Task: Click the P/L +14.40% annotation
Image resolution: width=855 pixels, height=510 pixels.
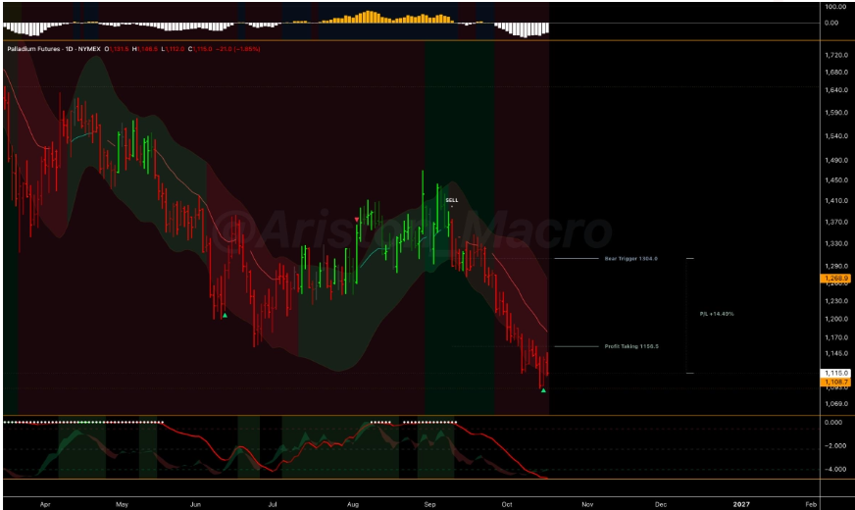Action: (x=717, y=314)
